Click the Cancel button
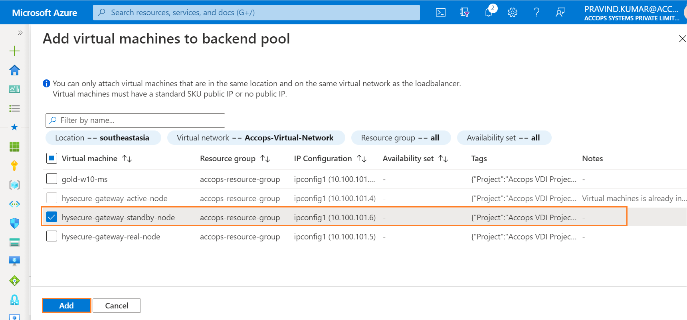The width and height of the screenshot is (687, 320). [117, 306]
